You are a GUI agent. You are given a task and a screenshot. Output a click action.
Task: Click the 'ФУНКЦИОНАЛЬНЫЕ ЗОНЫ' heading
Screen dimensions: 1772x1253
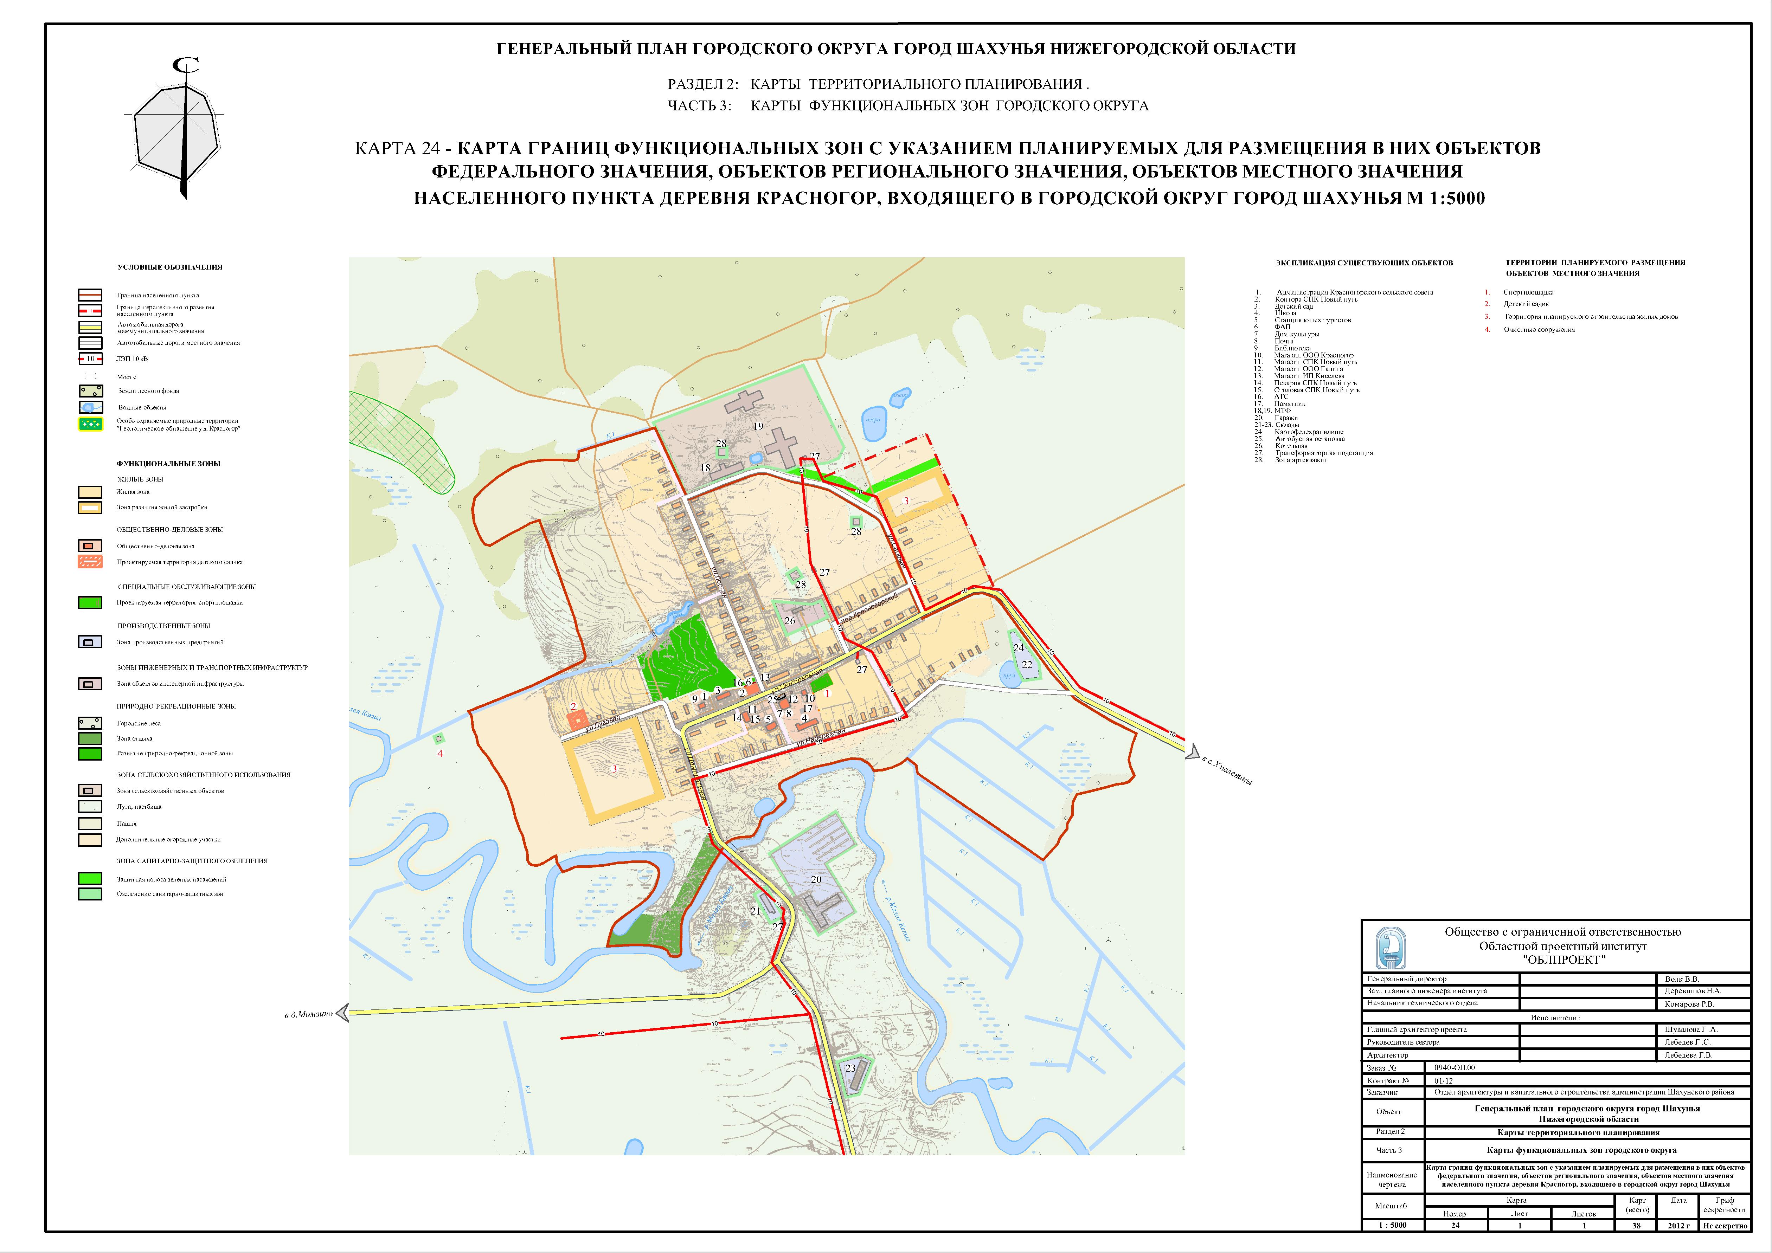[168, 464]
